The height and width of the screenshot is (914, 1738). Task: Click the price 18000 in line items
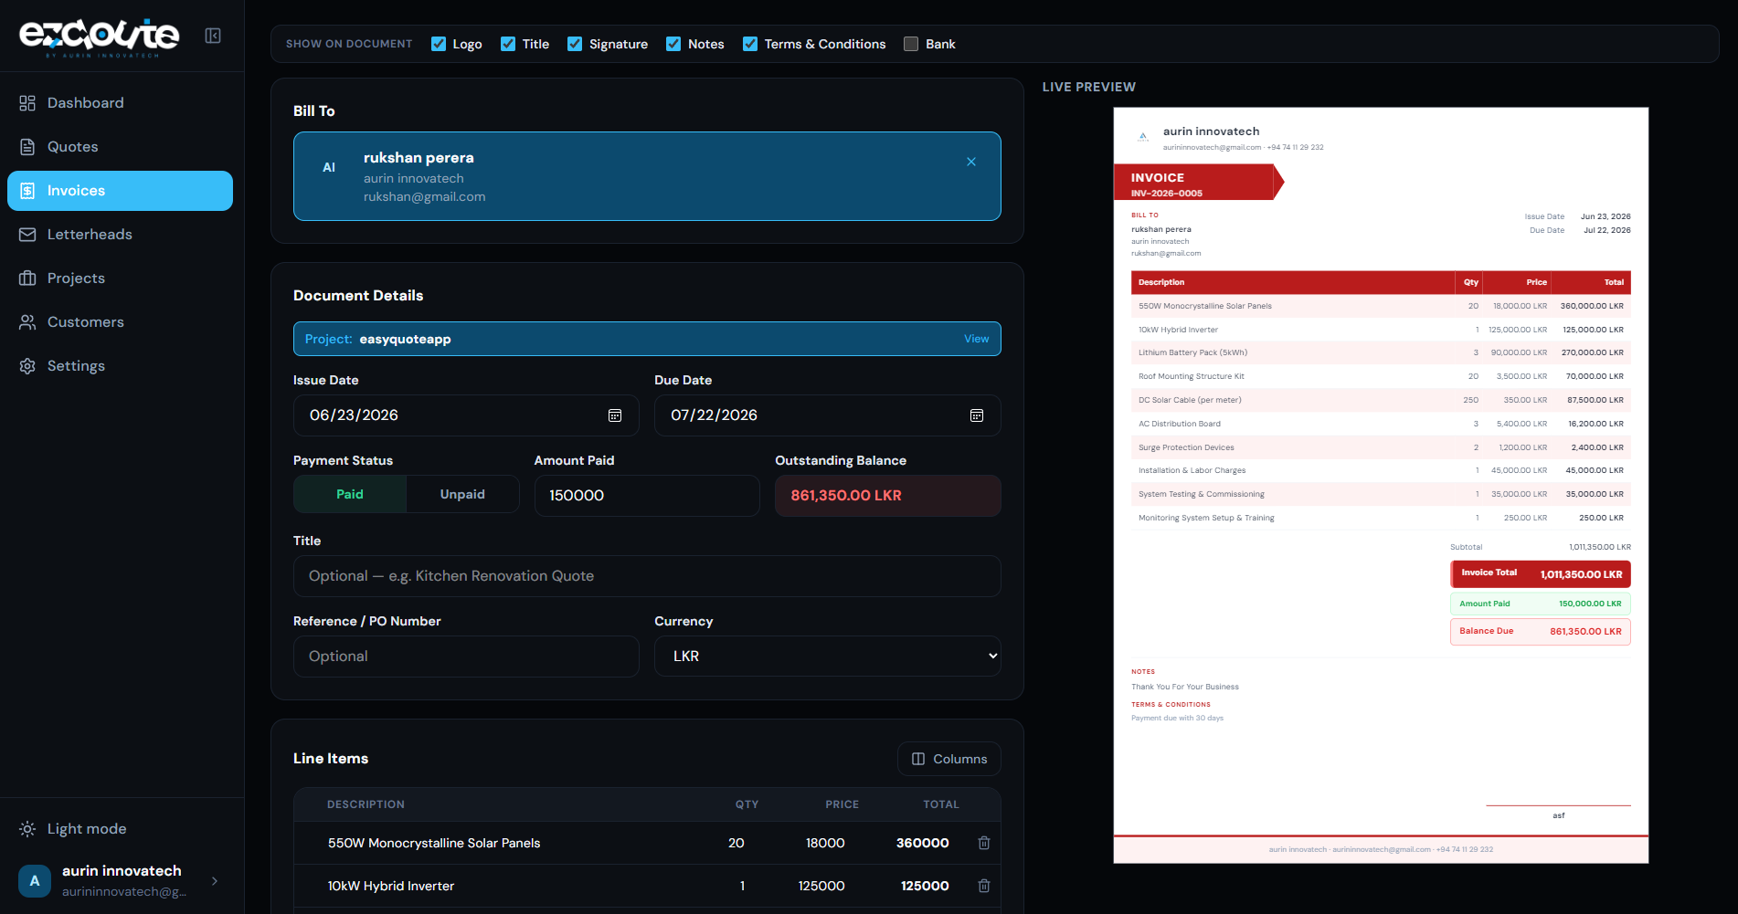click(825, 843)
